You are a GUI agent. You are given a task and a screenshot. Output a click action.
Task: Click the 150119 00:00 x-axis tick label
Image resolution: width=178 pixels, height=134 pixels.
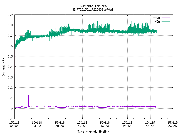coord(150,125)
